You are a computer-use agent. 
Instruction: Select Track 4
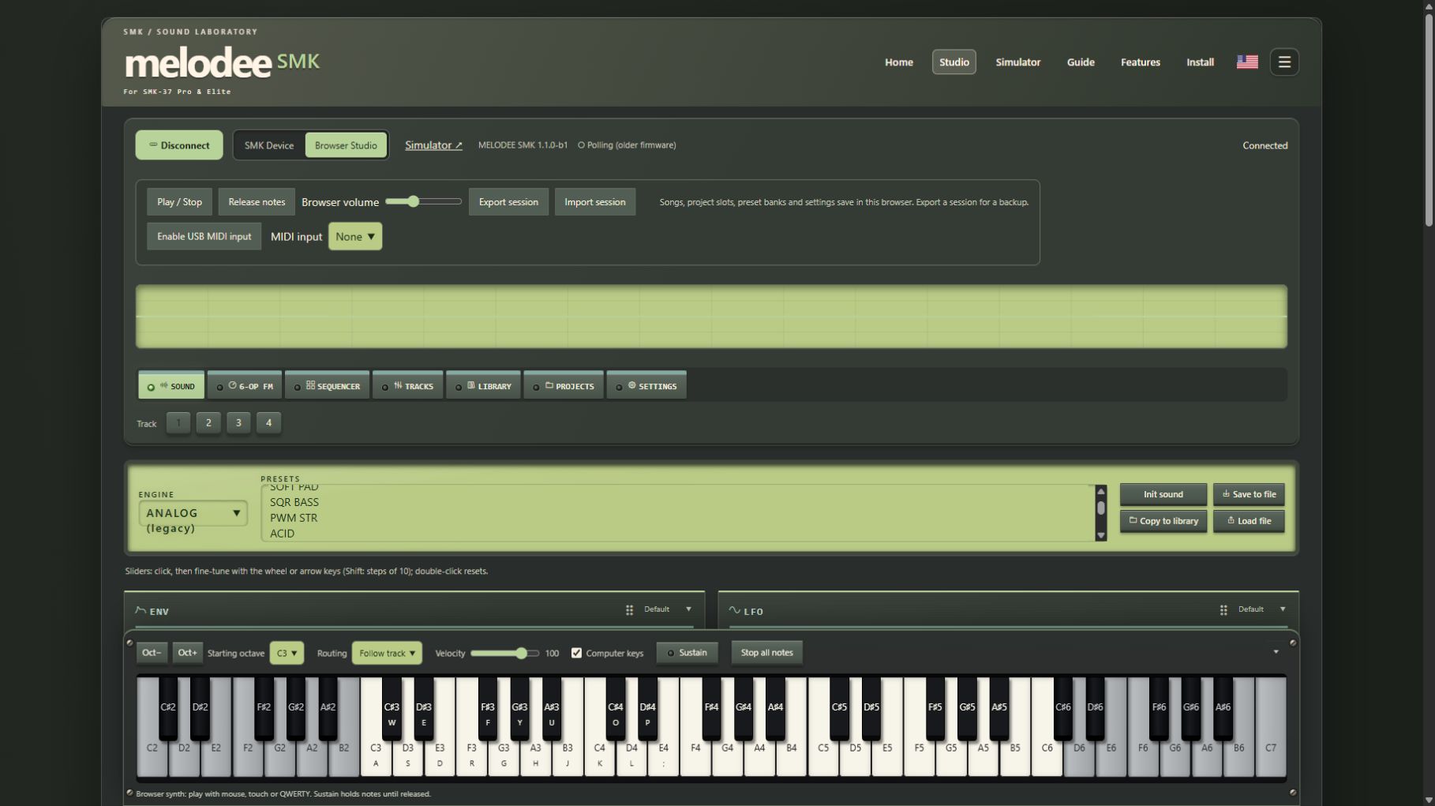coord(268,423)
